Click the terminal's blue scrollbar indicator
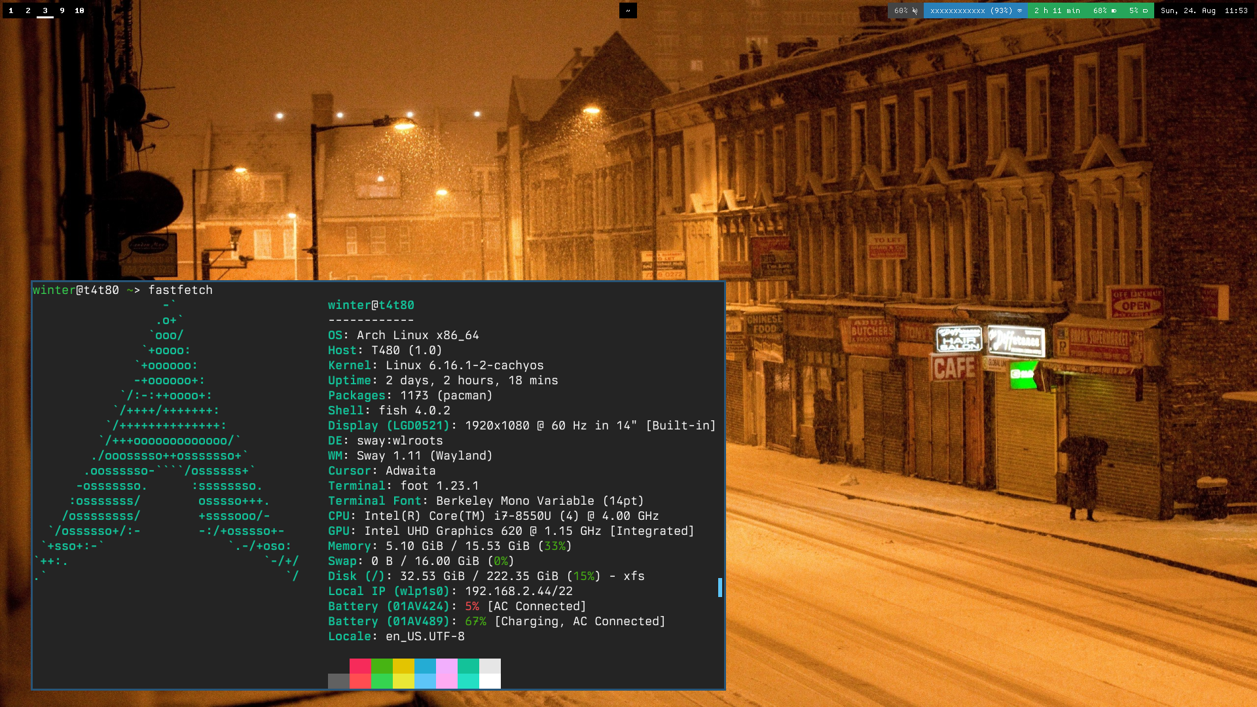Viewport: 1257px width, 707px height. (720, 587)
